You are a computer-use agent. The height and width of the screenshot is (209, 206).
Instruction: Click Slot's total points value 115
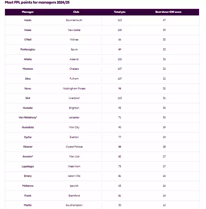click(120, 98)
